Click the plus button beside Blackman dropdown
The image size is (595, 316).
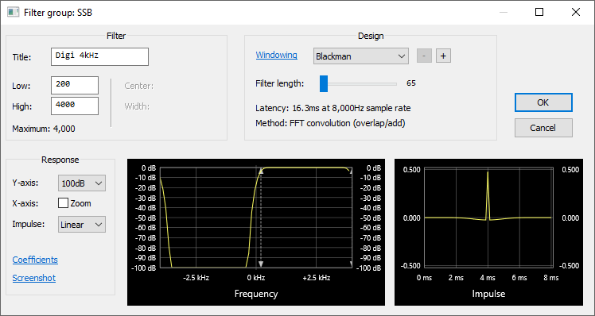point(443,56)
